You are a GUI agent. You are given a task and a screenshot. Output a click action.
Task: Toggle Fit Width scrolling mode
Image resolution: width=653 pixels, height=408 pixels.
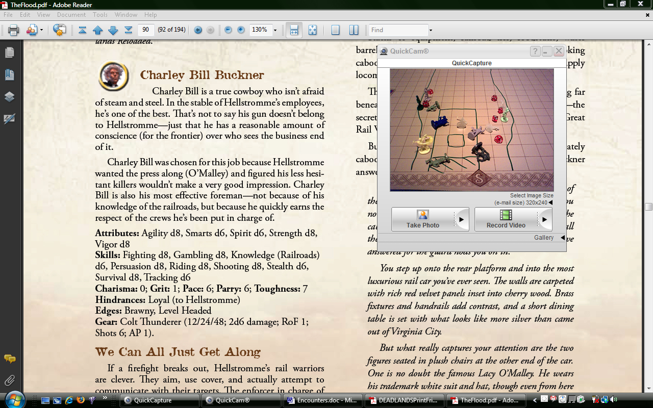coord(294,30)
